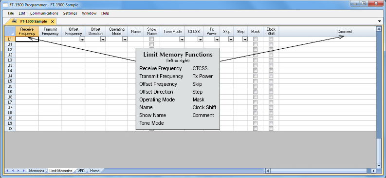Image resolution: width=386 pixels, height=178 pixels.
Task: Open the Offset Frequency dropdown in L1
Action: (x=82, y=39)
